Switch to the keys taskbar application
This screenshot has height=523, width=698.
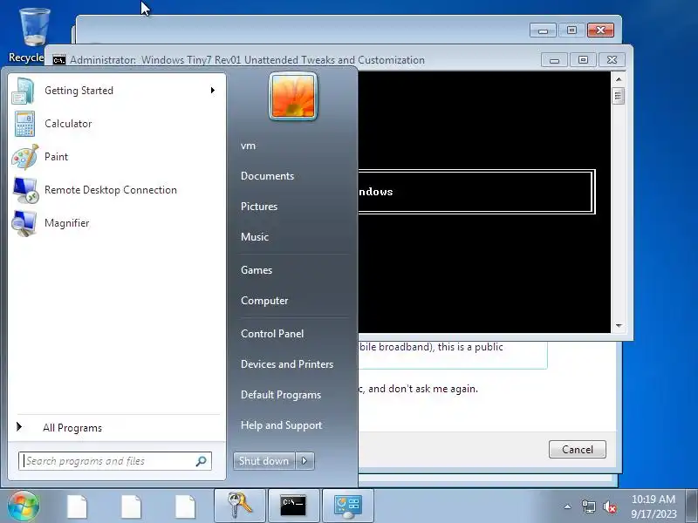[240, 506]
